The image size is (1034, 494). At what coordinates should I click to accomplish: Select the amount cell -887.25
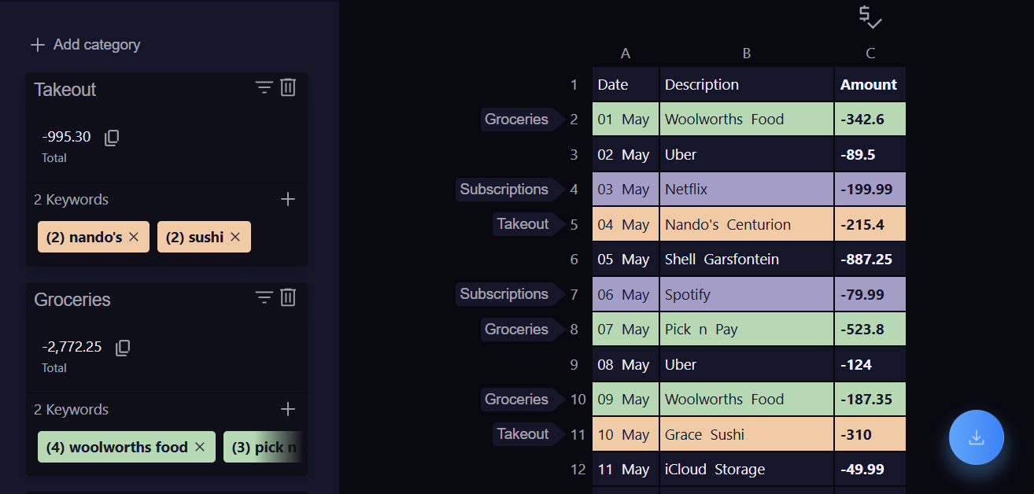870,260
